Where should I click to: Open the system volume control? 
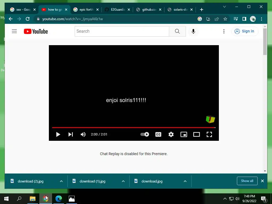click(x=237, y=199)
